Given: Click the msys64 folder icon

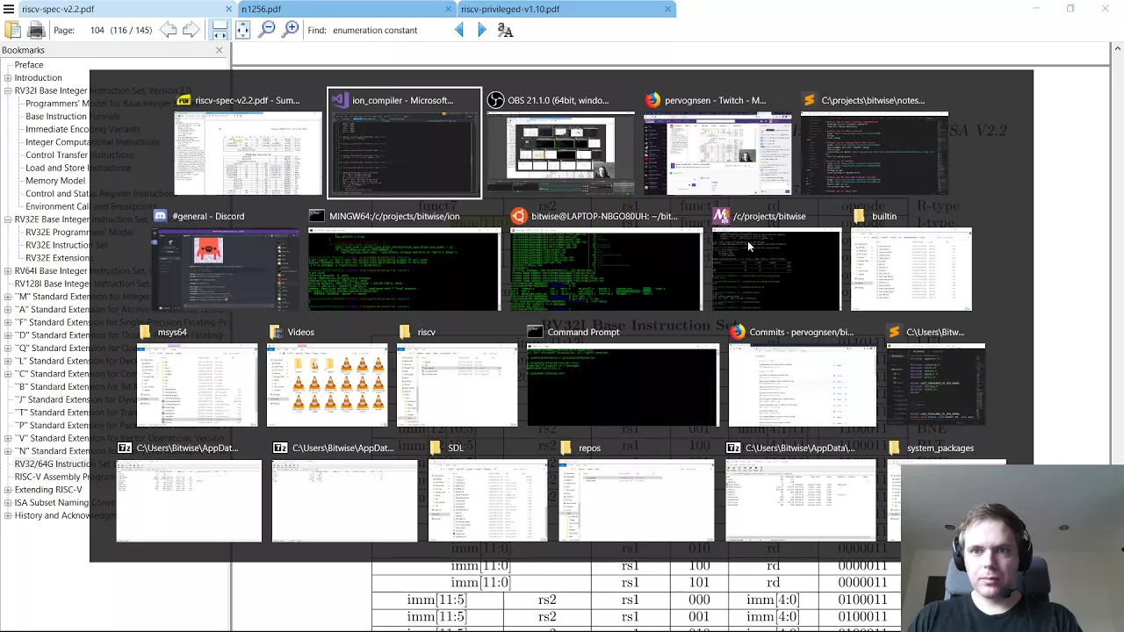Looking at the screenshot, I should (145, 332).
